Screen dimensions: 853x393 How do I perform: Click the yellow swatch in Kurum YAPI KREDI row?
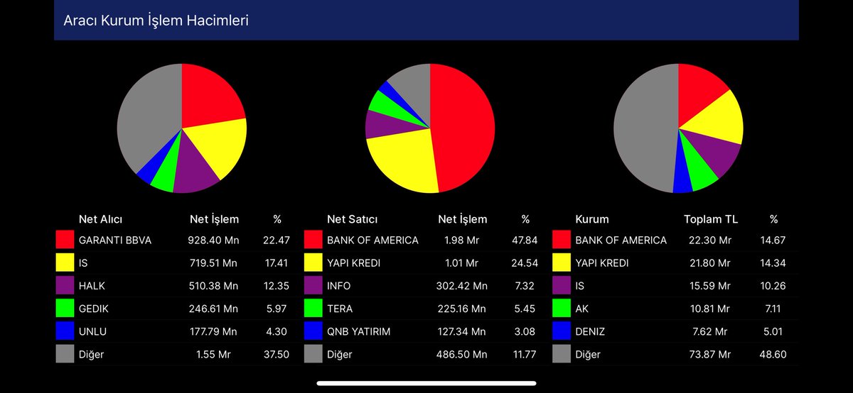[561, 262]
